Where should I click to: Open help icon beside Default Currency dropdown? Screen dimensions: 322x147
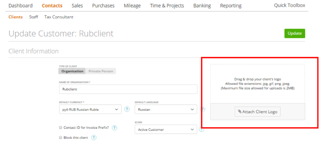pyautogui.click(x=127, y=109)
